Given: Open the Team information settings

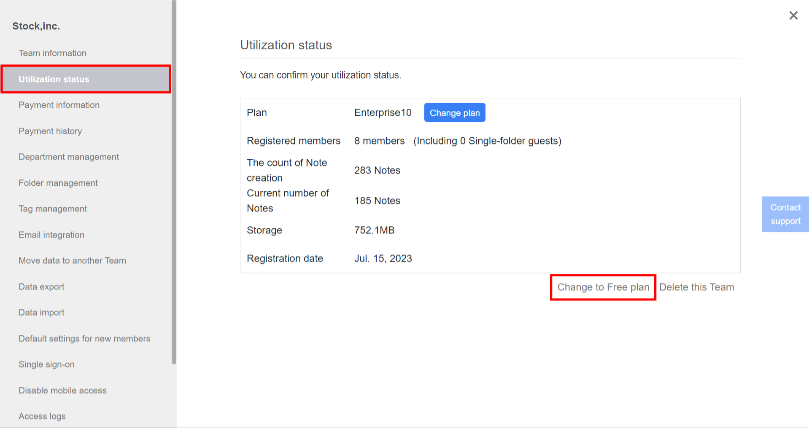Looking at the screenshot, I should (x=52, y=53).
